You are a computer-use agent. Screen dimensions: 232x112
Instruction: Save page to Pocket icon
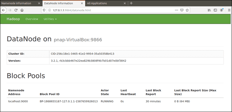(182, 10)
